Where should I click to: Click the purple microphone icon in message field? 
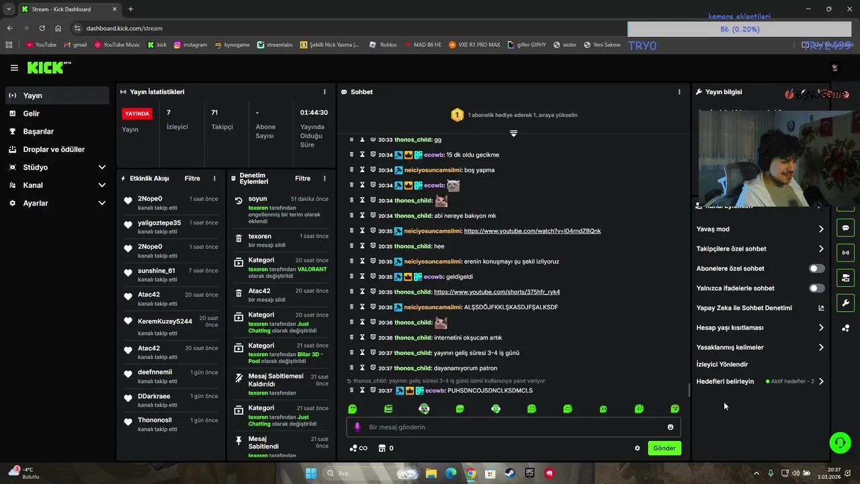(x=357, y=427)
